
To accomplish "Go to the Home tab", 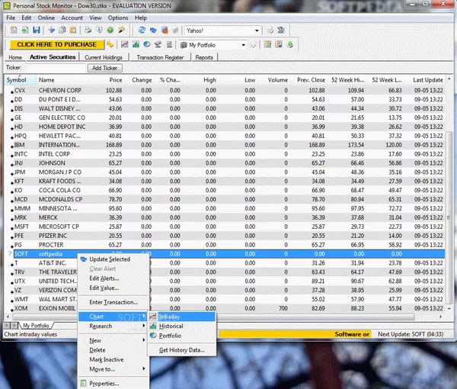I will [15, 57].
